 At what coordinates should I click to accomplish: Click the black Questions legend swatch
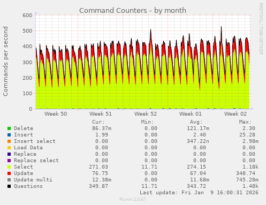click(x=9, y=186)
